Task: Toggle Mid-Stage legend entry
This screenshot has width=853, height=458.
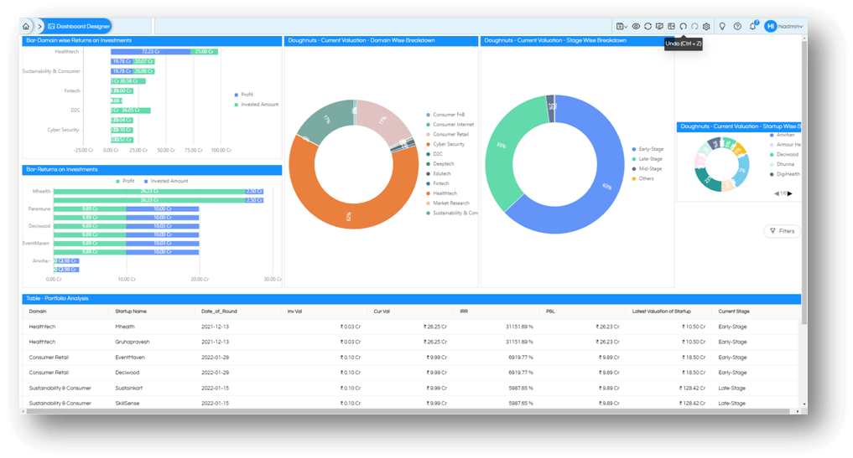Action: [x=647, y=168]
